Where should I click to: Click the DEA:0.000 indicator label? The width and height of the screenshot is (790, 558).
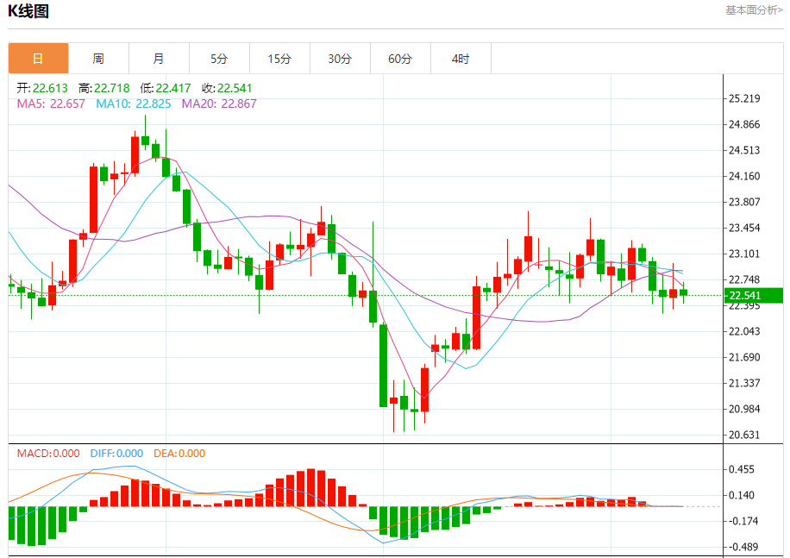[179, 454]
